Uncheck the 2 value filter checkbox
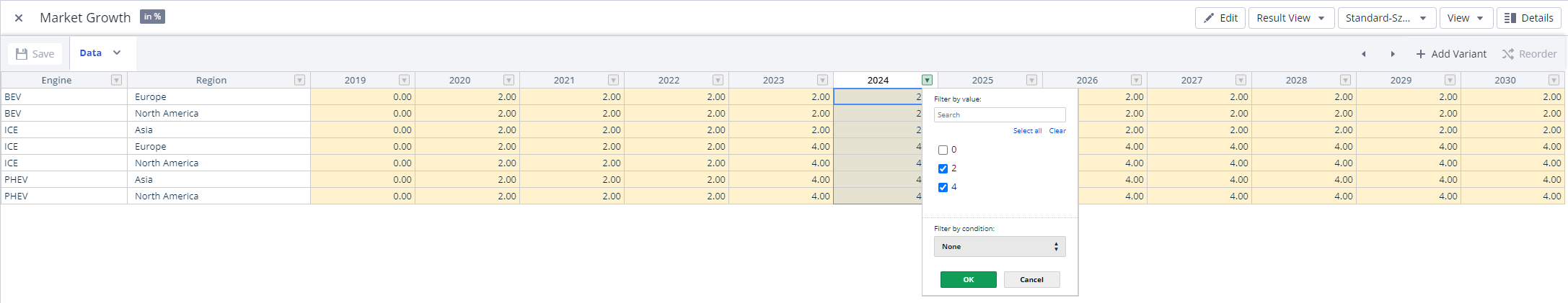This screenshot has width=1568, height=303. pyautogui.click(x=943, y=168)
